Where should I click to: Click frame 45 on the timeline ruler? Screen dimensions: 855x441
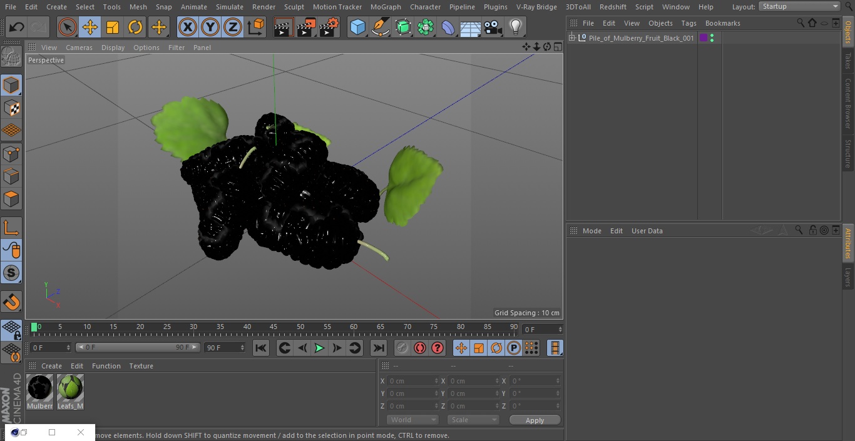[274, 327]
